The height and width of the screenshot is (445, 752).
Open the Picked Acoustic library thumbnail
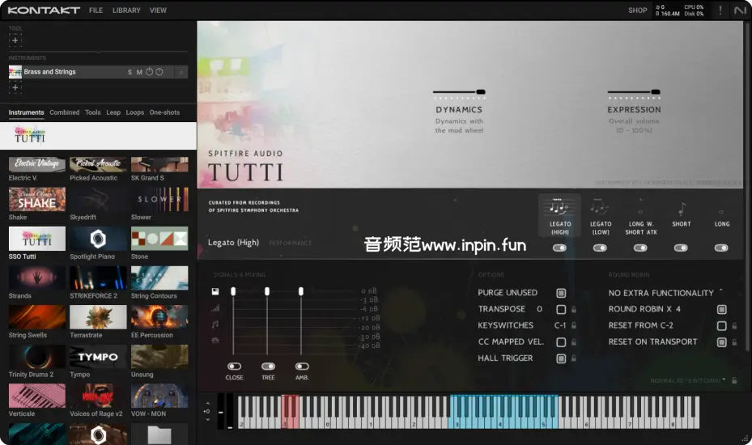click(98, 164)
